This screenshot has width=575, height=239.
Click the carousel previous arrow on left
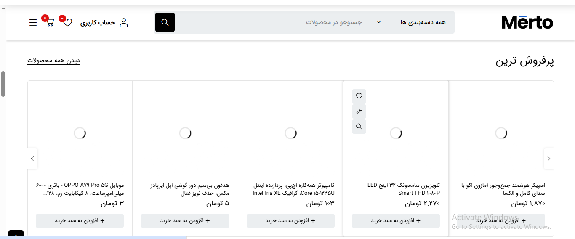tap(32, 159)
